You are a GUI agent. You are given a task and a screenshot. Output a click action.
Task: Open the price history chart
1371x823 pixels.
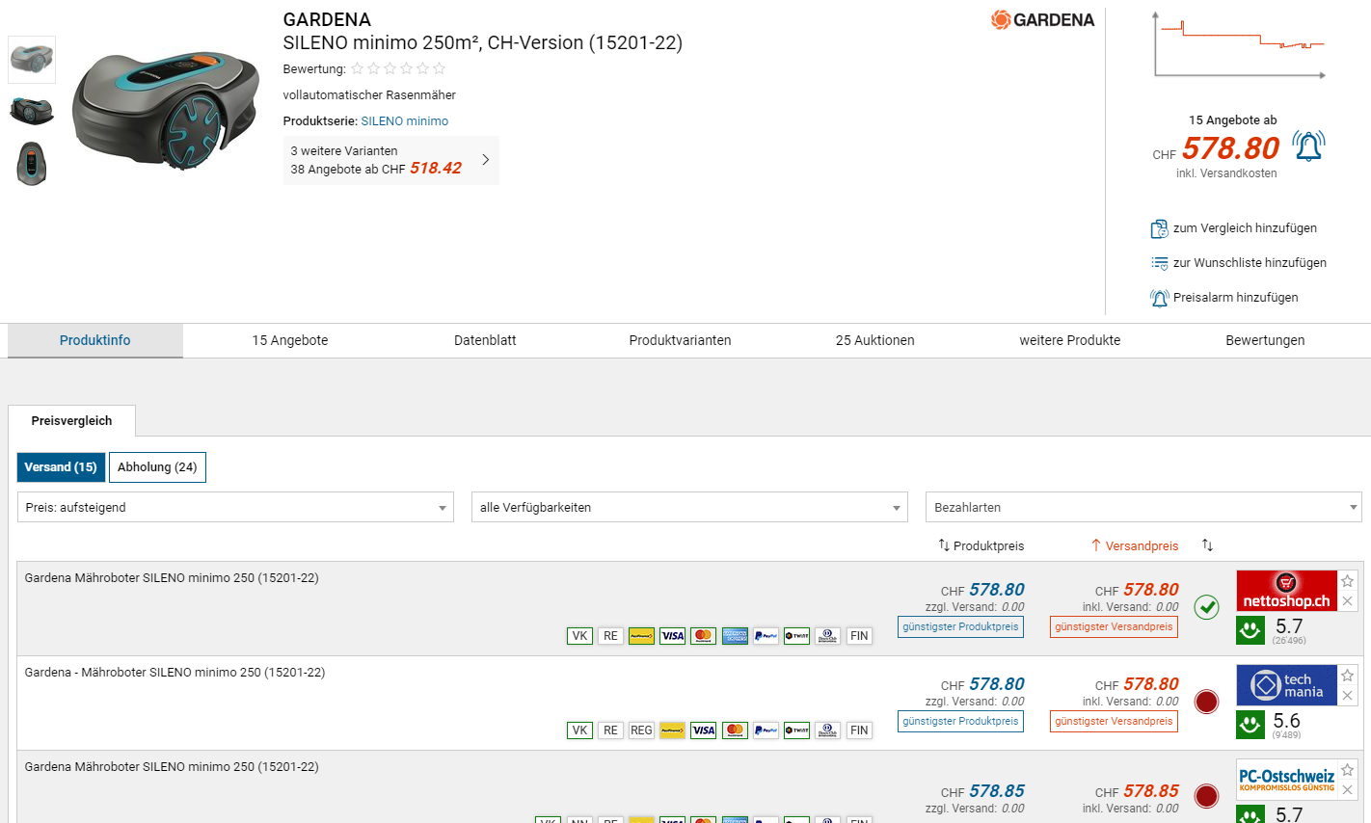point(1240,45)
